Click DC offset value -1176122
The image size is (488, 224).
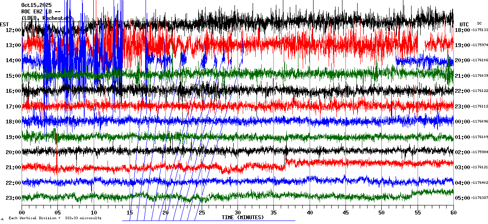(479, 91)
